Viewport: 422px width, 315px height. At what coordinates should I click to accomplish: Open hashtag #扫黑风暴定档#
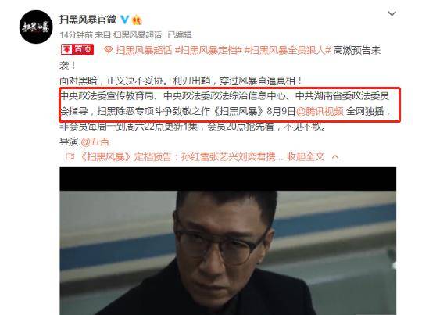click(209, 50)
